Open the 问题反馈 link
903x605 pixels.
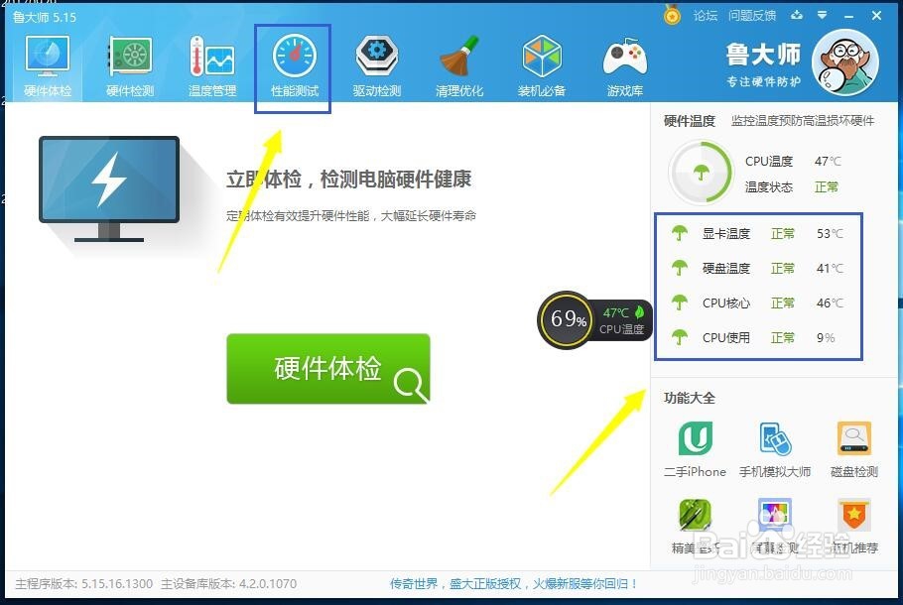point(751,16)
